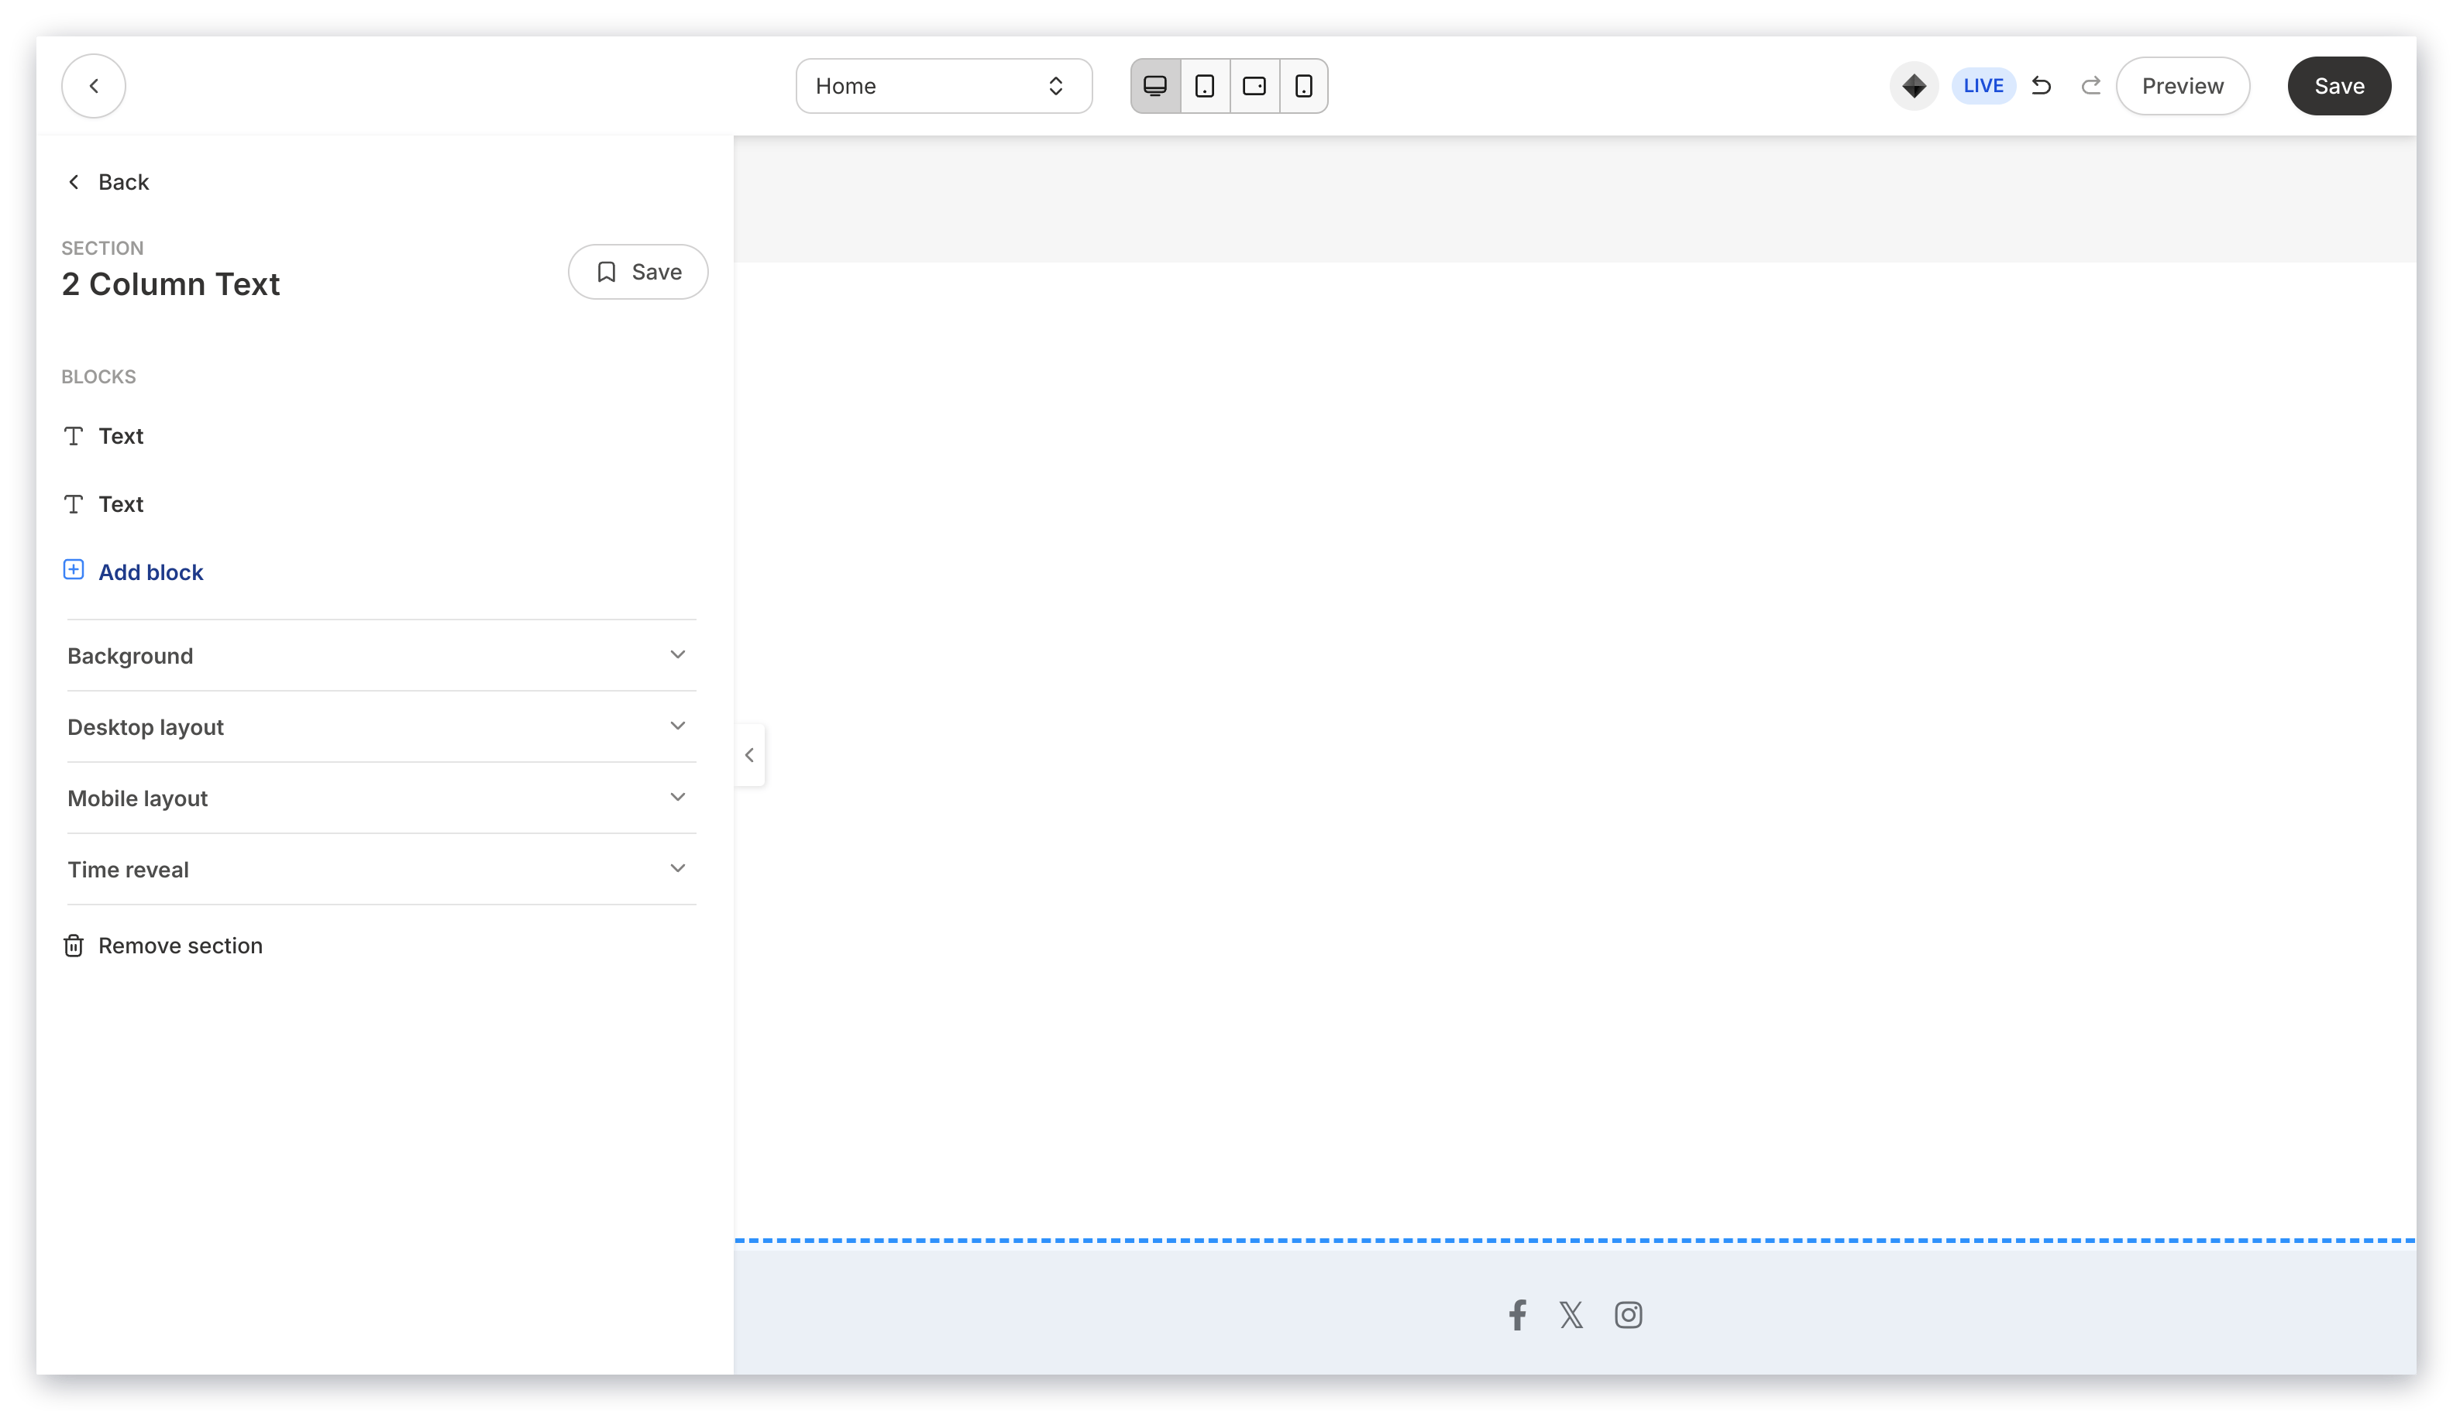
Task: Go Back to the sections list
Action: [x=108, y=182]
